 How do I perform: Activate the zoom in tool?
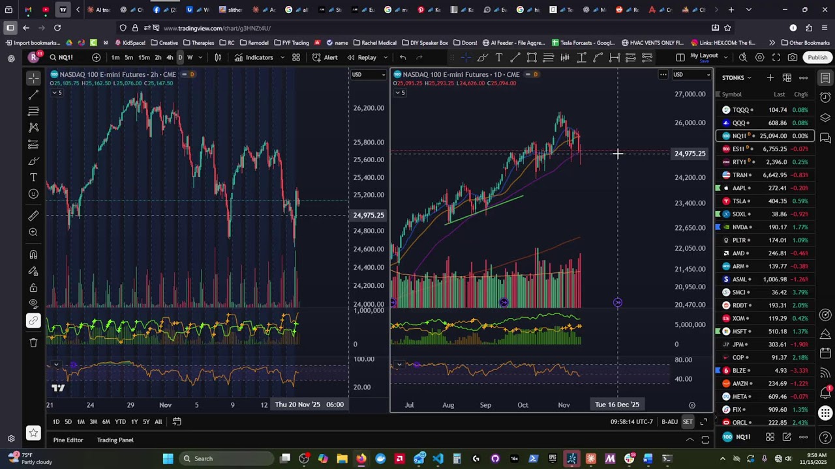[33, 232]
